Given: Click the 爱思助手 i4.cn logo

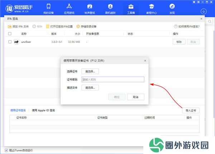Looking at the screenshot, I should tap(19, 9).
